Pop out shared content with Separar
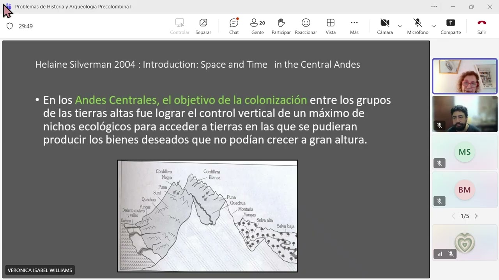This screenshot has height=280, width=499. click(x=203, y=26)
